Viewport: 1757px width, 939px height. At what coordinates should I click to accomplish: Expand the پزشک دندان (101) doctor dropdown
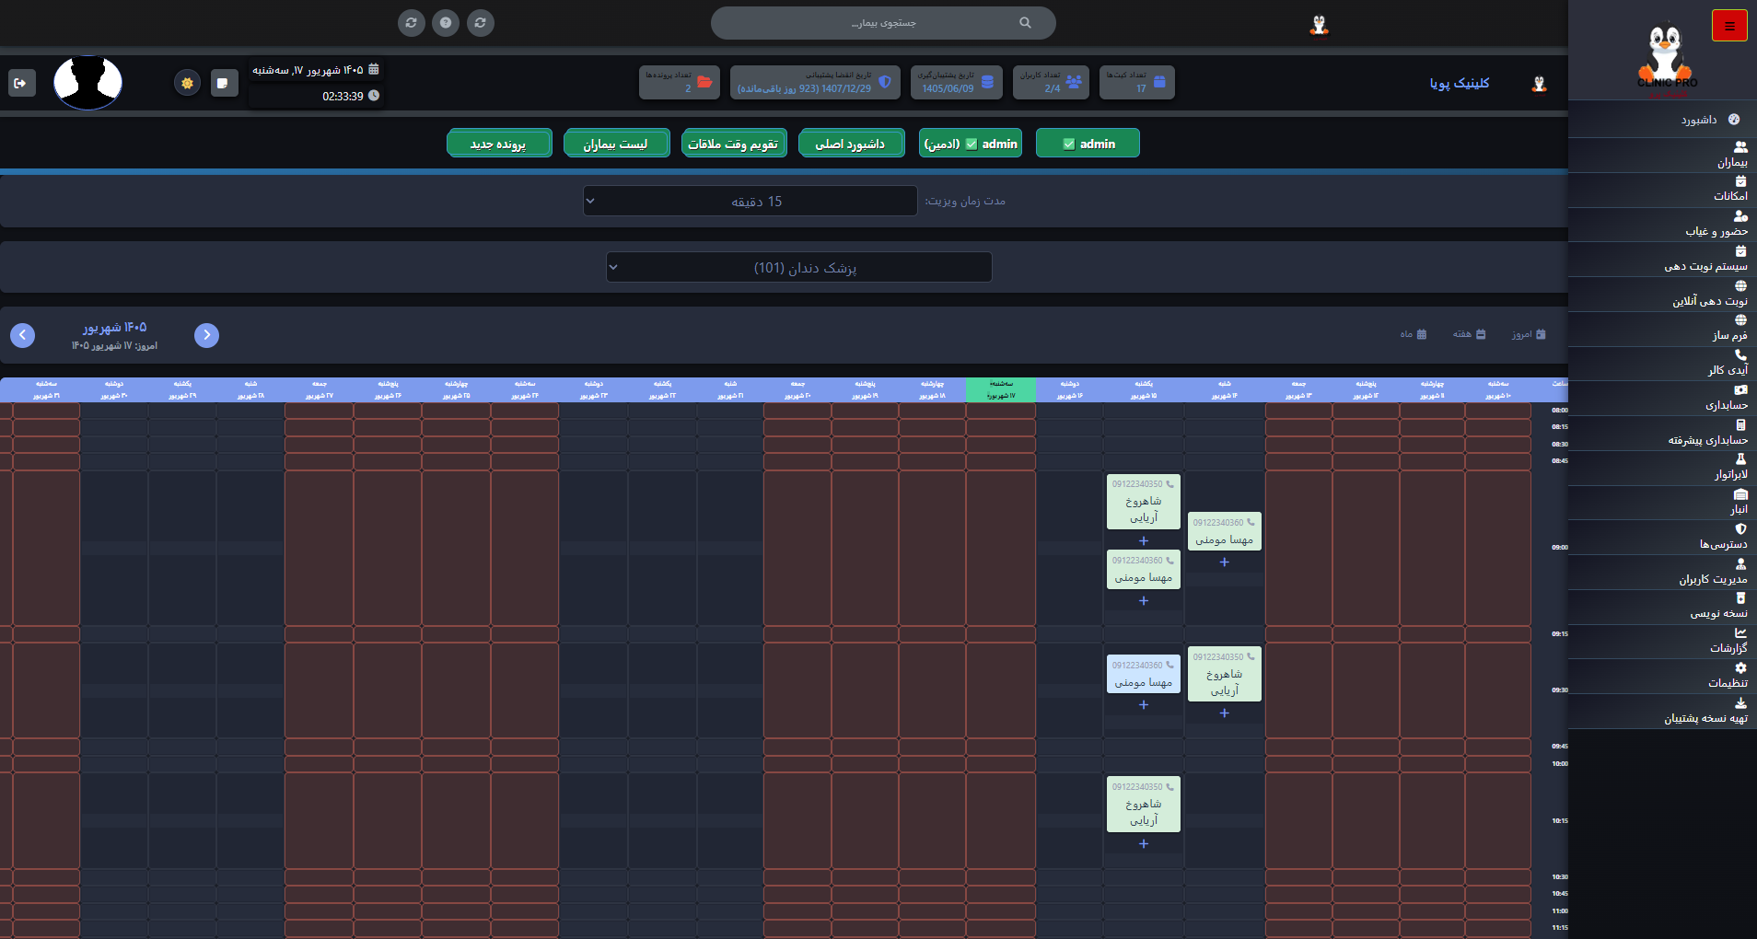798,267
